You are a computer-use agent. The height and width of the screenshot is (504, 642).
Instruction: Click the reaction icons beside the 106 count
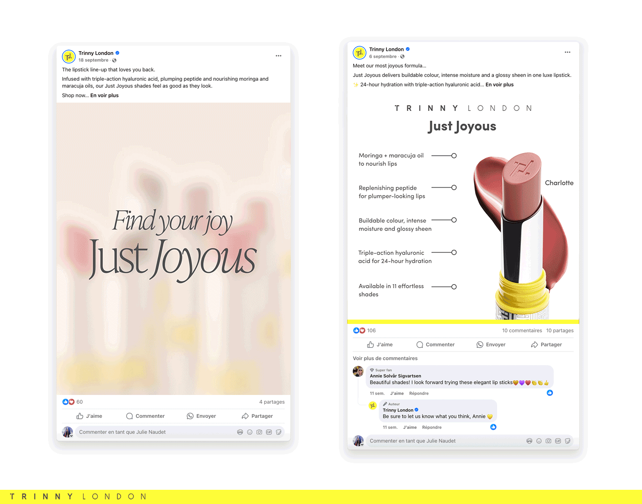(x=359, y=330)
